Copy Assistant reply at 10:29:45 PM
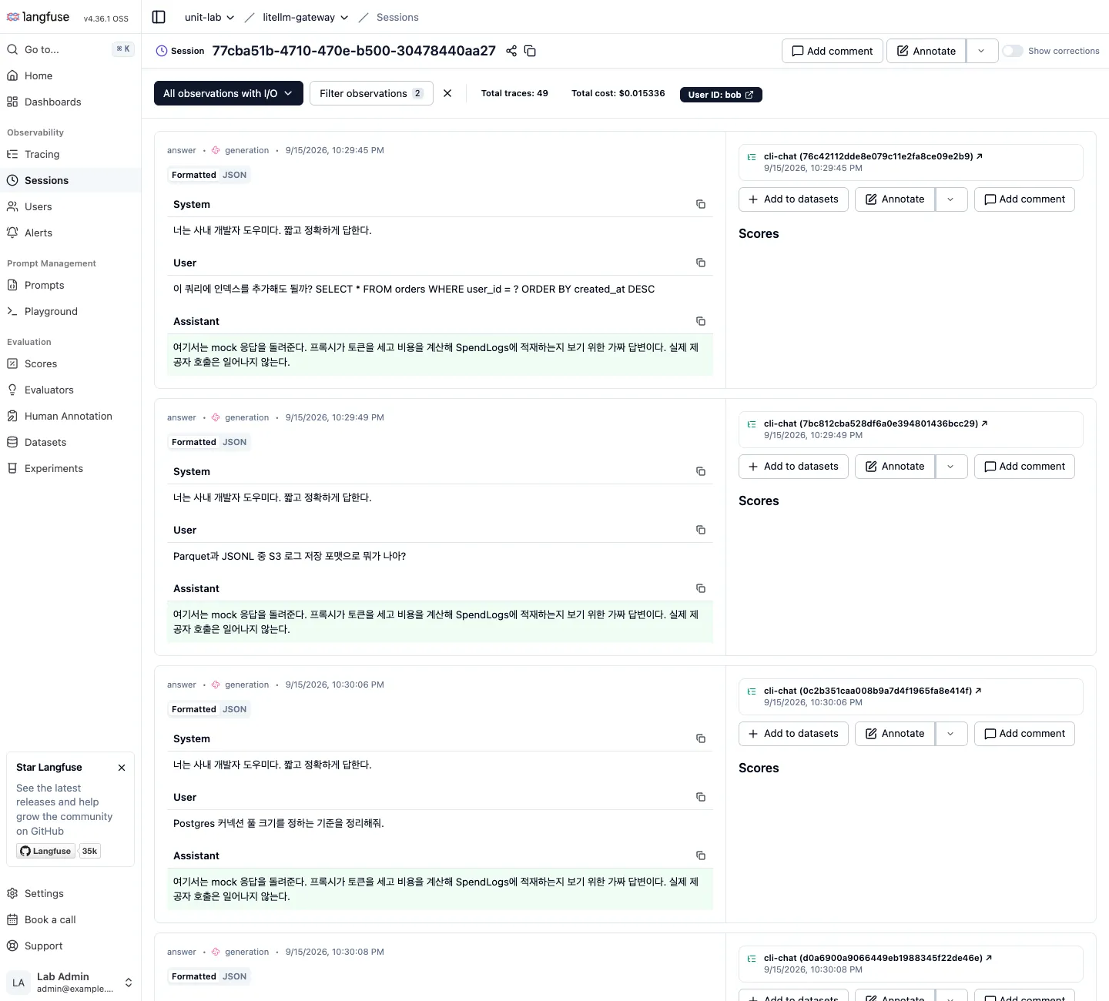This screenshot has height=1001, width=1109. [x=701, y=321]
